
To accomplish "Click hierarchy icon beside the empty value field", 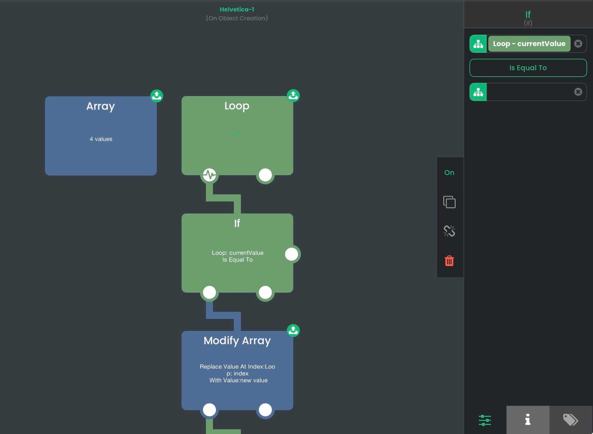I will click(478, 92).
